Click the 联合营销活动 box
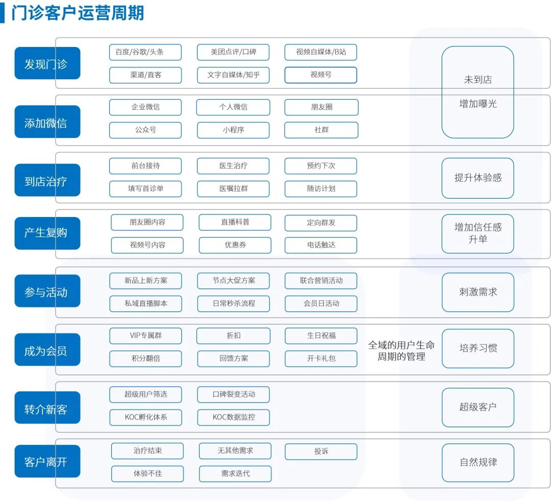The width and height of the screenshot is (551, 501). [321, 281]
